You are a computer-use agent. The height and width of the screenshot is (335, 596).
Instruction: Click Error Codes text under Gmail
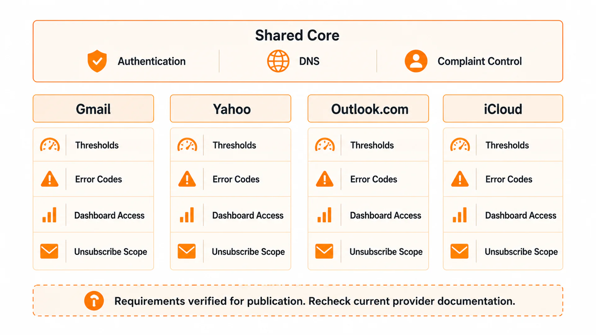point(98,179)
